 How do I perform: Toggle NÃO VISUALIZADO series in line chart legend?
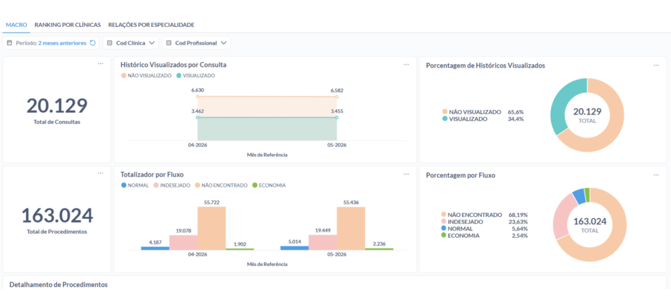point(146,75)
